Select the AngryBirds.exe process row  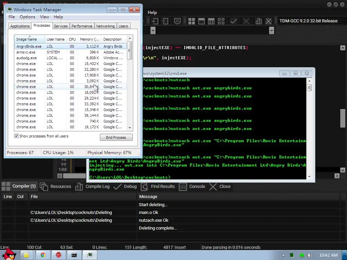coord(70,46)
